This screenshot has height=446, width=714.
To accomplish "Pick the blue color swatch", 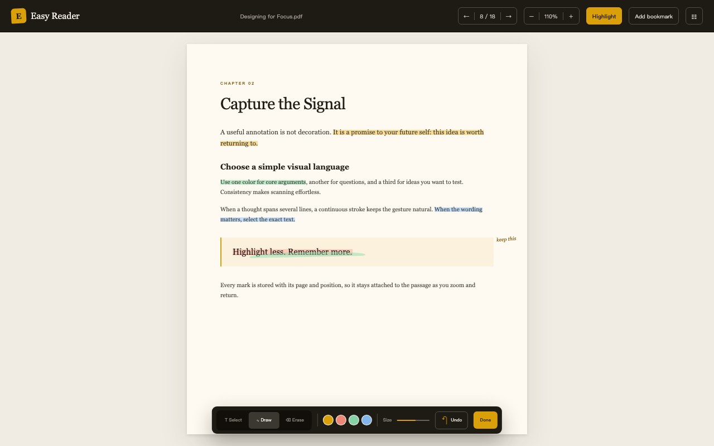I will coord(366,420).
